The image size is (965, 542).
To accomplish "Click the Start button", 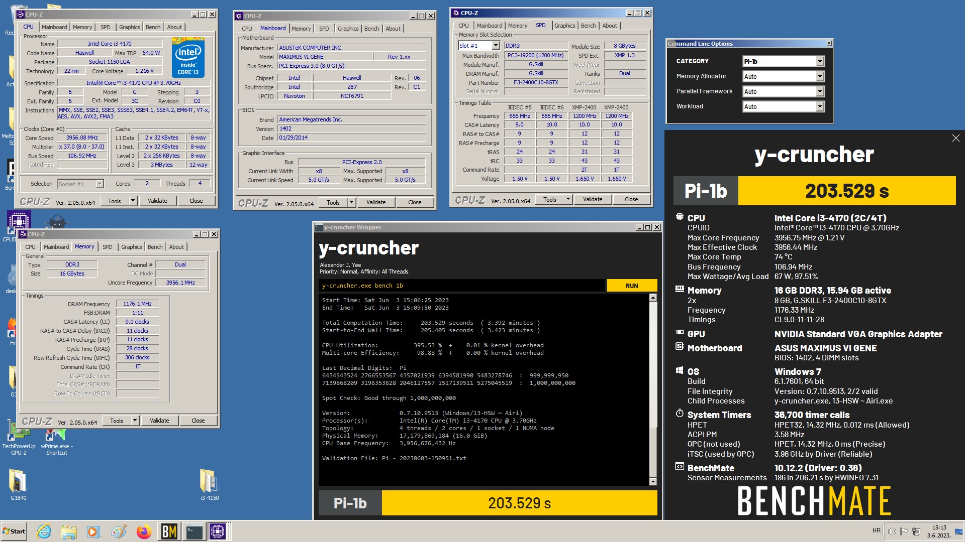I will point(14,531).
